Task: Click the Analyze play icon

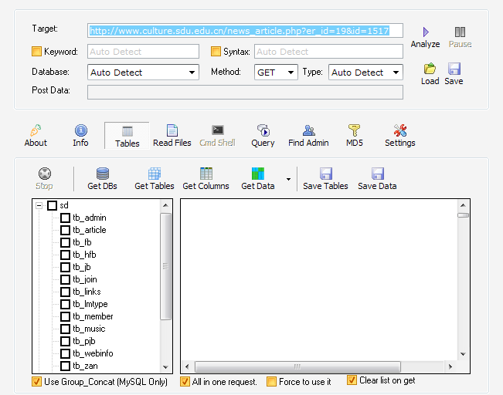Action: pyautogui.click(x=426, y=32)
